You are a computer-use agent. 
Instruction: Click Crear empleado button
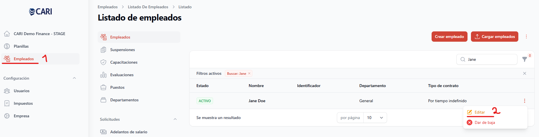point(449,37)
